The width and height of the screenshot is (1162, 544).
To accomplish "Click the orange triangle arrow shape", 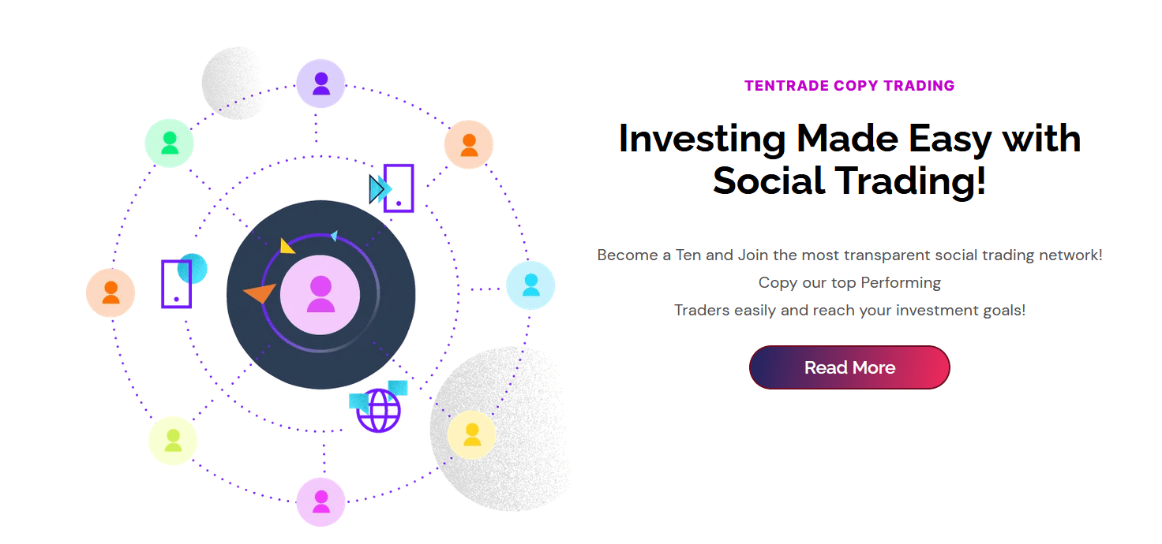I will tap(259, 293).
